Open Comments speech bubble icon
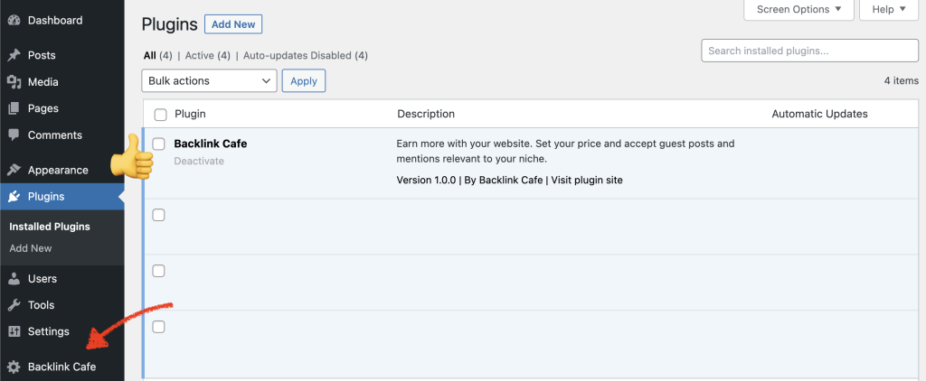926x381 pixels. click(x=14, y=135)
